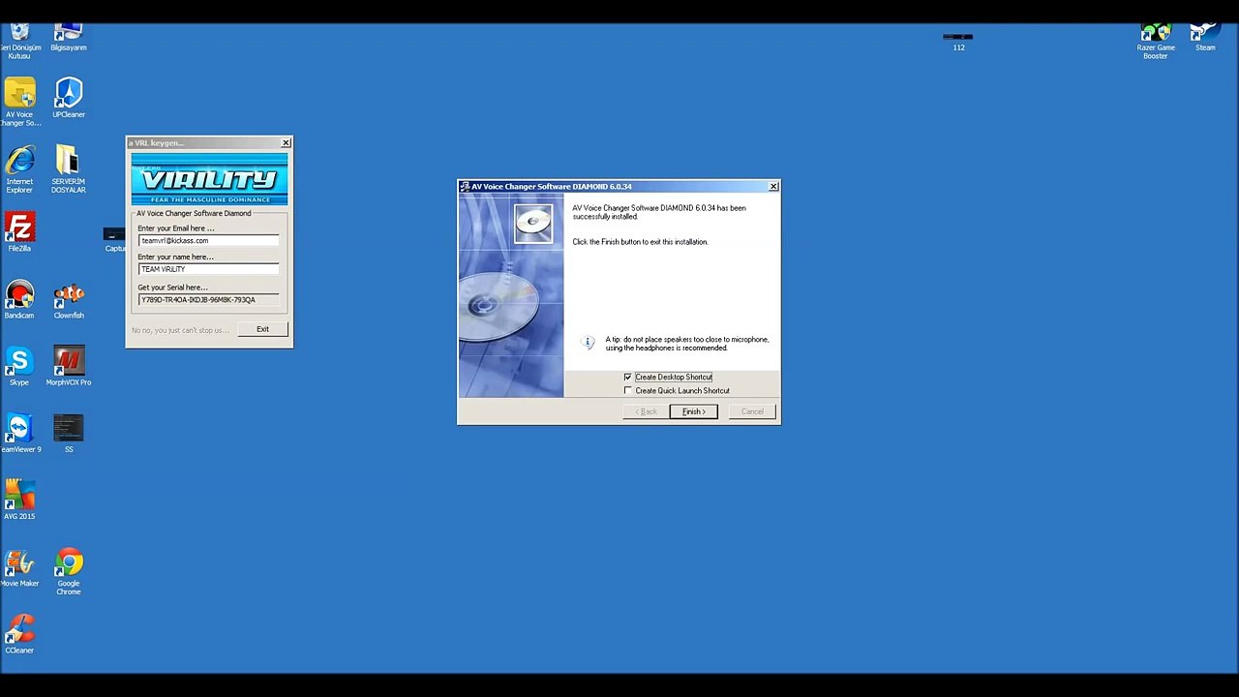The width and height of the screenshot is (1239, 697).
Task: Launch MorphVOX Pro from the desktop
Action: [x=69, y=366]
